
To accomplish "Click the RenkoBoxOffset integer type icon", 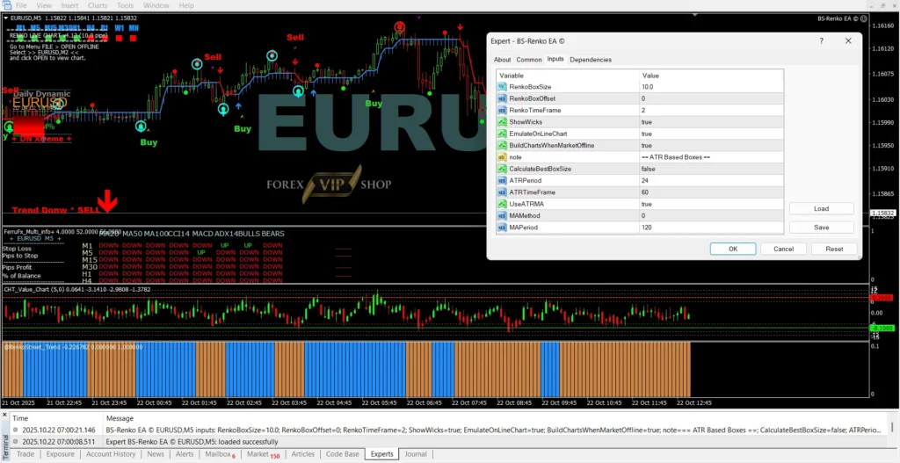I will point(504,98).
